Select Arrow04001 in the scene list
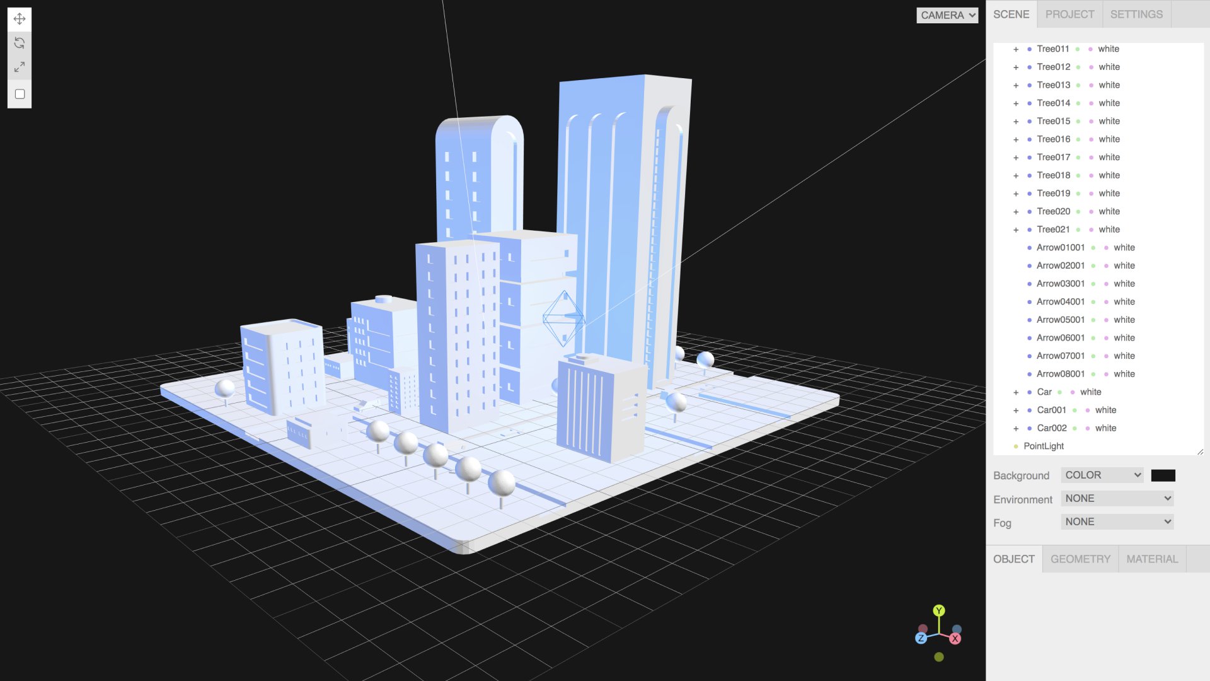This screenshot has width=1210, height=681. 1061,301
